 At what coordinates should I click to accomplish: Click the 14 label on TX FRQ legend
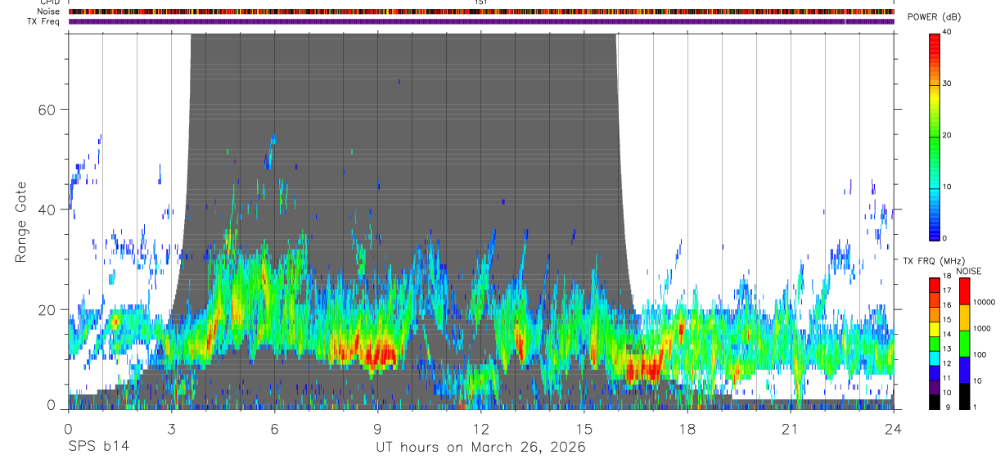(946, 334)
